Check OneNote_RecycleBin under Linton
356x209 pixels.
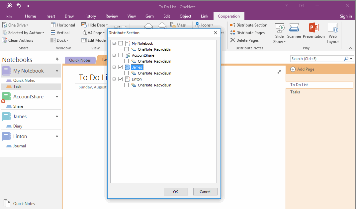[127, 85]
